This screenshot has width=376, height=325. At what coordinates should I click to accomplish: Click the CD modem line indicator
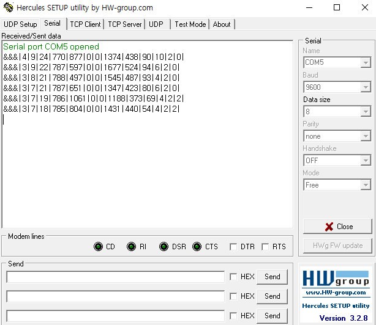point(98,247)
